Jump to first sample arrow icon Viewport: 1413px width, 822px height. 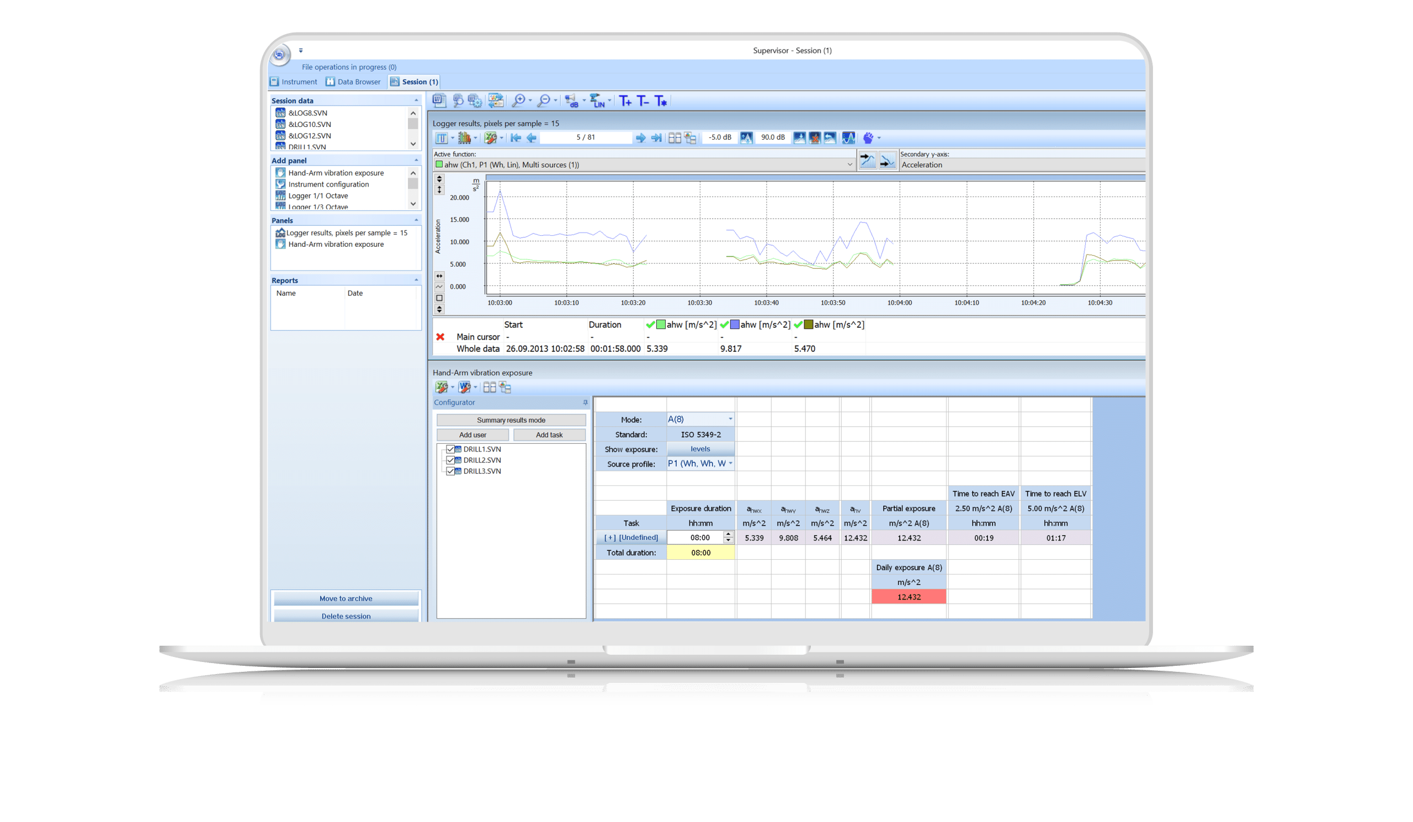point(516,138)
